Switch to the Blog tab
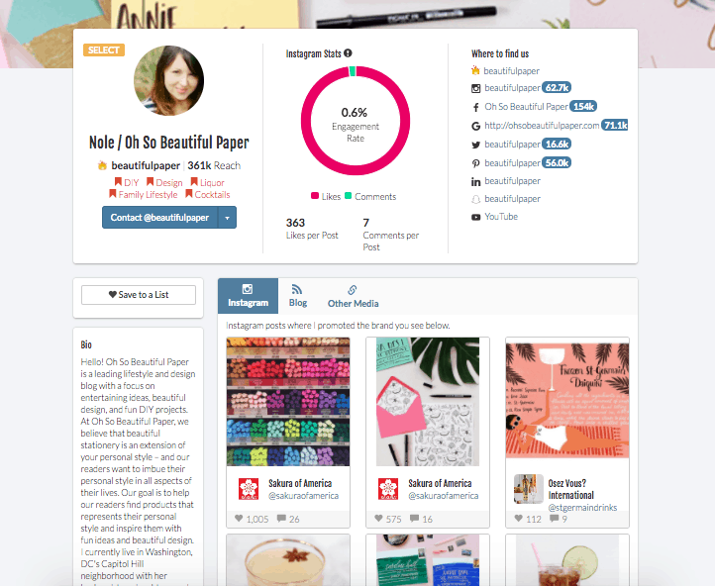The image size is (715, 586). pos(298,296)
